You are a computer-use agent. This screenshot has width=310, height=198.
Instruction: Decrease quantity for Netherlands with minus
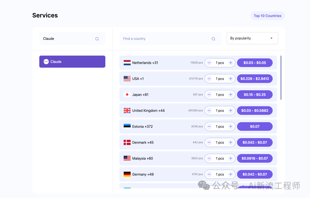(x=209, y=63)
